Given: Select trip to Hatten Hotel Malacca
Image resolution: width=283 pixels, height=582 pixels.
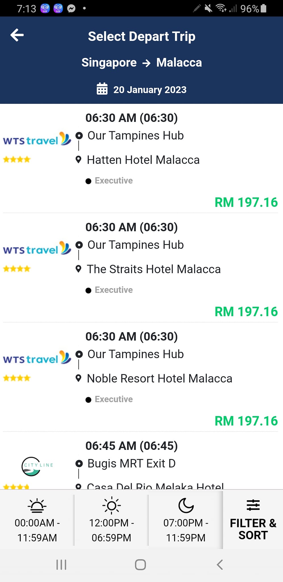Looking at the screenshot, I should click(143, 160).
